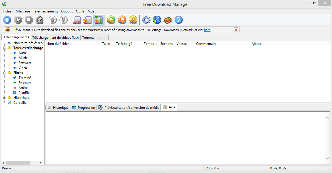Open the Affichage menu
The width and height of the screenshot is (332, 173).
coord(23,11)
